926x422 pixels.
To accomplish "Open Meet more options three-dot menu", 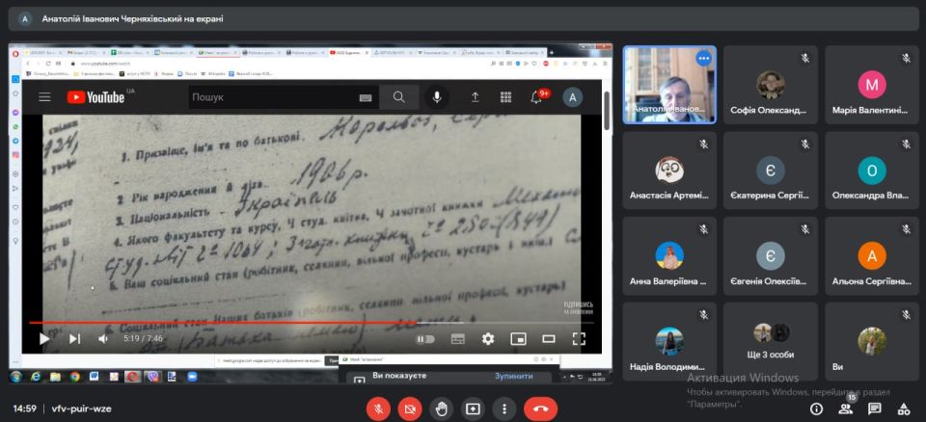I will (504, 409).
